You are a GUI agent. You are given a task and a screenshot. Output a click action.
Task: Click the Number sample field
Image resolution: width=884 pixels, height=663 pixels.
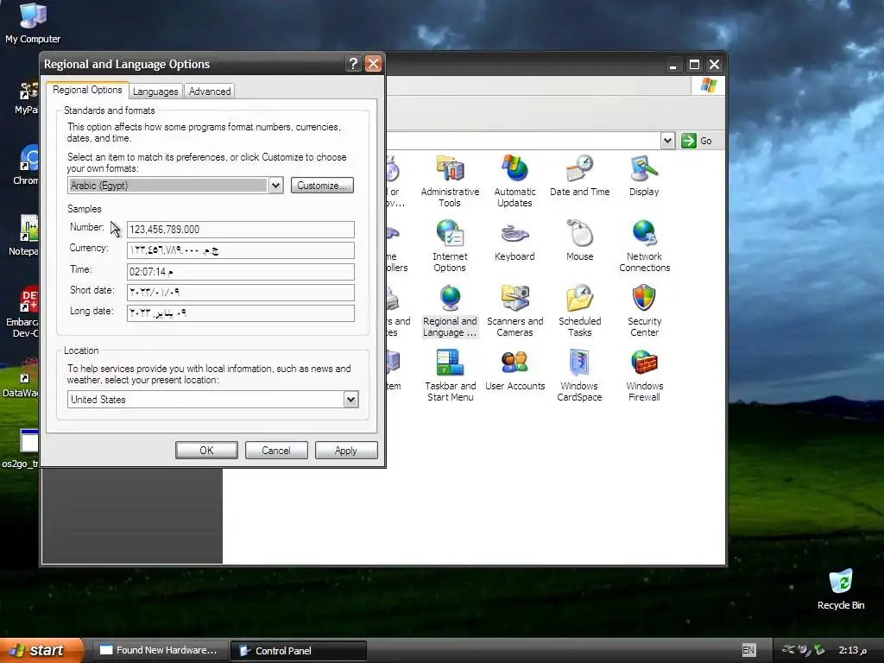click(x=241, y=230)
